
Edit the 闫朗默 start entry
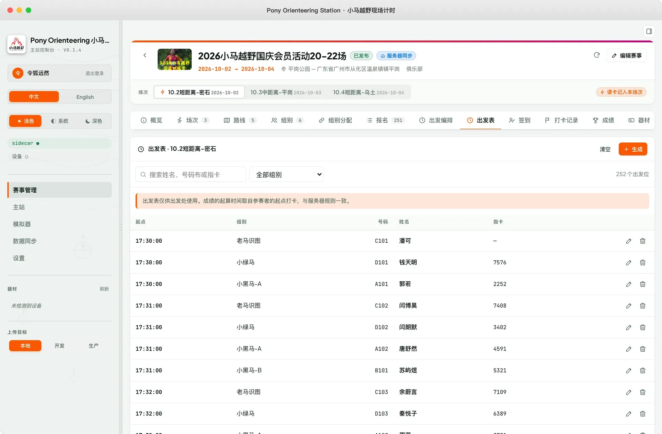pos(629,327)
